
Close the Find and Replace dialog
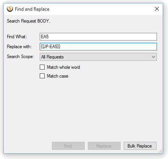pyautogui.click(x=157, y=9)
